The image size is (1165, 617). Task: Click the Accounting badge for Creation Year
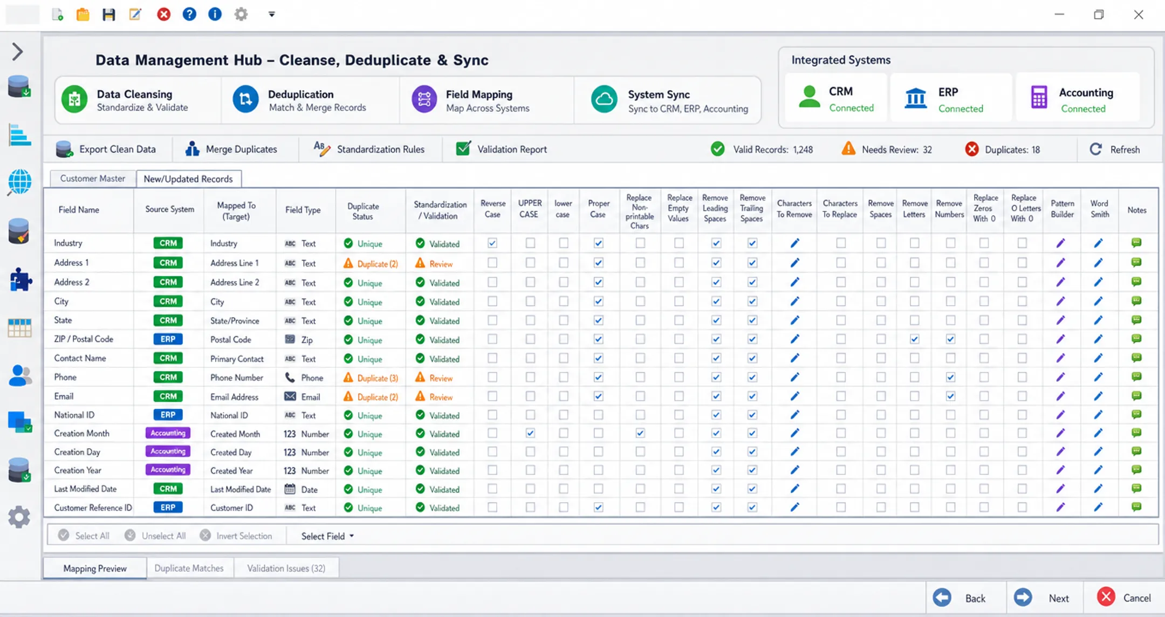[x=168, y=470]
